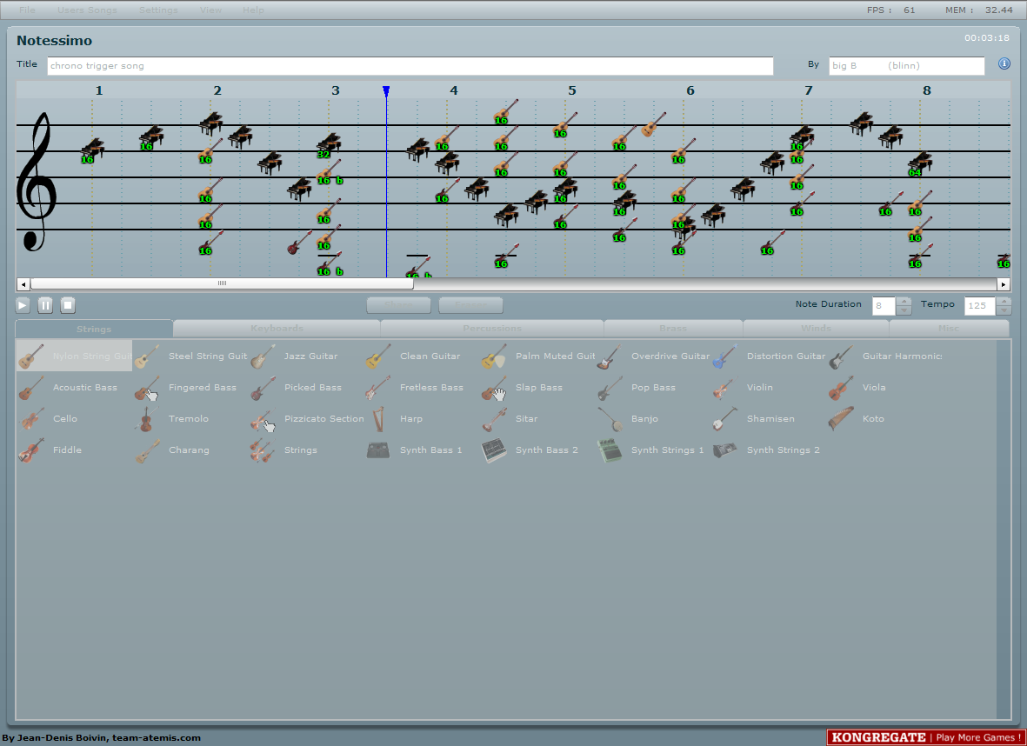Decrease the Tempo value
The width and height of the screenshot is (1027, 746).
tap(1004, 310)
